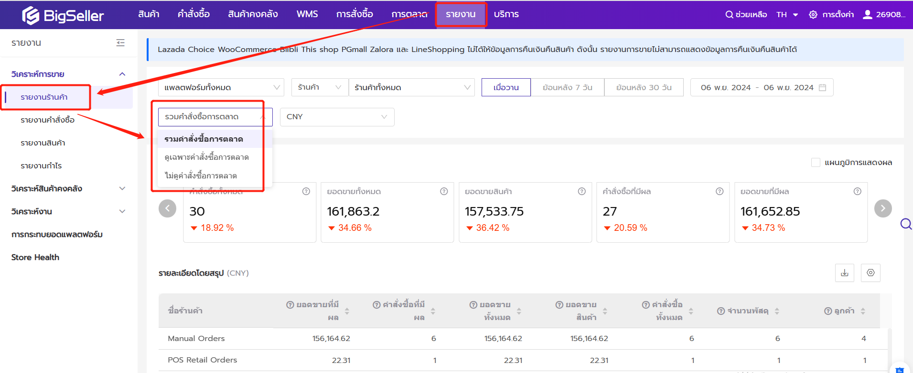Enable the แผนภูมิการแสดงผล checkbox
Image resolution: width=913 pixels, height=373 pixels.
(x=816, y=163)
